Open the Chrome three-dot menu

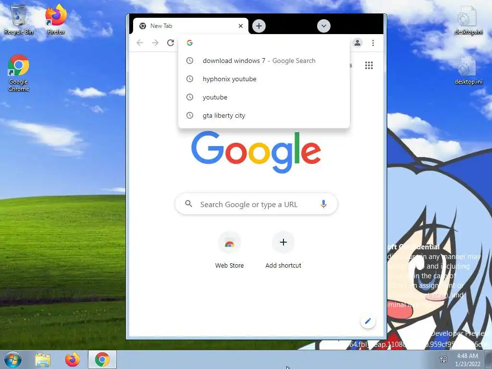(x=373, y=43)
